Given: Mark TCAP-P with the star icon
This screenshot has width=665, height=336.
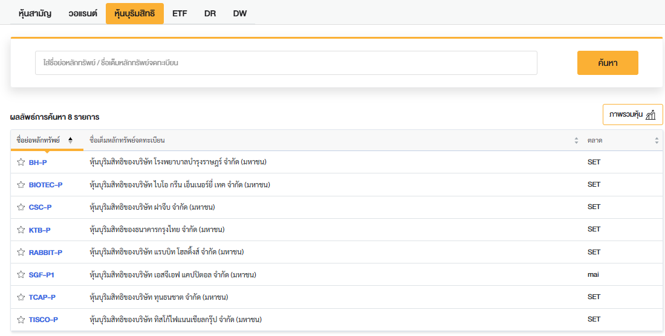Looking at the screenshot, I should coord(21,297).
